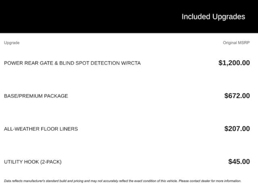Click the BASE/PREMIUM text
This screenshot has width=258, height=193.
click(x=23, y=96)
